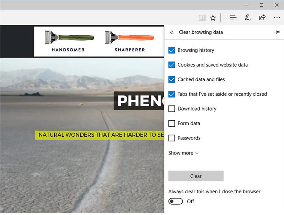Maximize the browser window
Screen dimensions: 284x215
coord(261,5)
